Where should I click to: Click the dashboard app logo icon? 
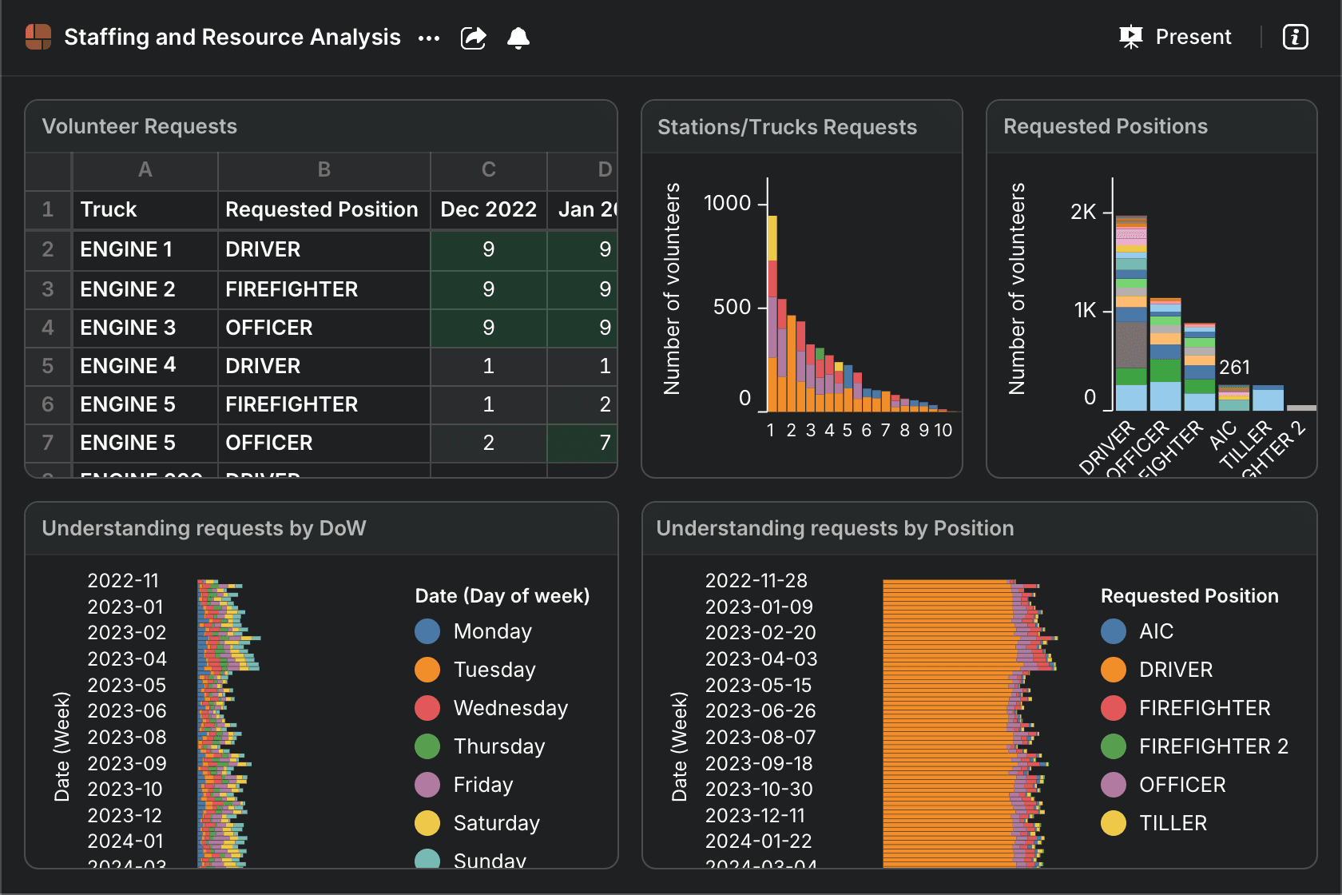click(x=38, y=37)
